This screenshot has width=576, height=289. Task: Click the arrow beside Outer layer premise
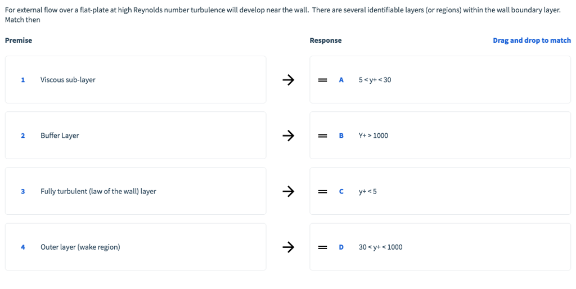288,247
